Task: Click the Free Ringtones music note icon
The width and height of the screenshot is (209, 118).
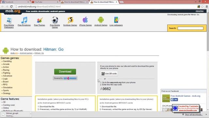Action: 24,20
